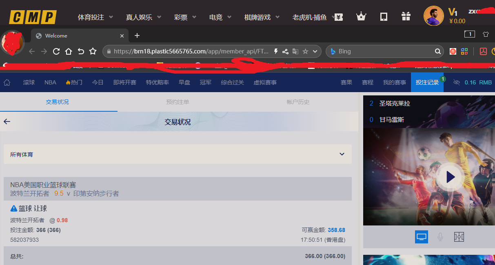Toggle balance visibility with the eye icon
The height and width of the screenshot is (265, 495).
[456, 82]
